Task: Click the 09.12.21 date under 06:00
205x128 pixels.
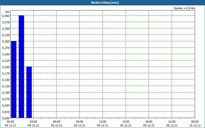Action: [56, 125]
